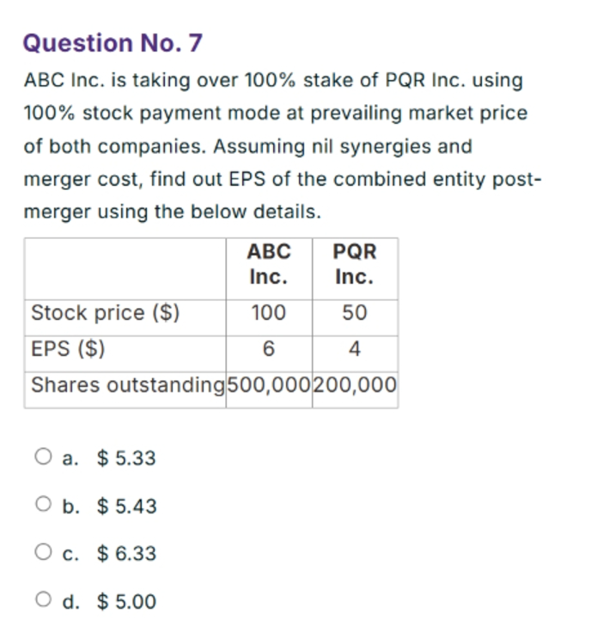Select radio button for option c
Viewport: 603px width, 633px height.
click(x=43, y=552)
